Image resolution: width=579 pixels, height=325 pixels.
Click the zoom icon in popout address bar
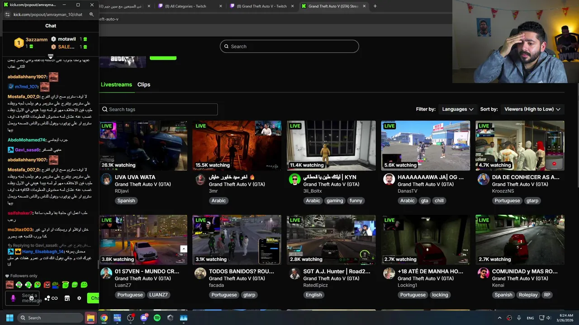click(91, 14)
